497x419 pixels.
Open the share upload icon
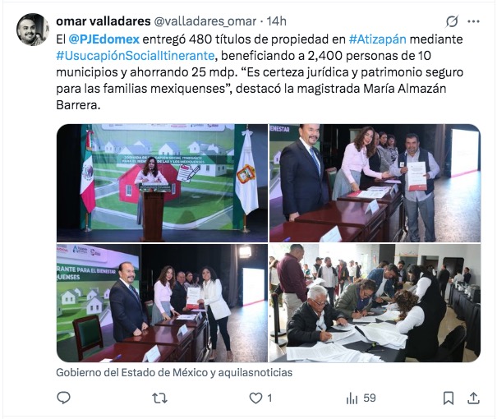pos(473,398)
